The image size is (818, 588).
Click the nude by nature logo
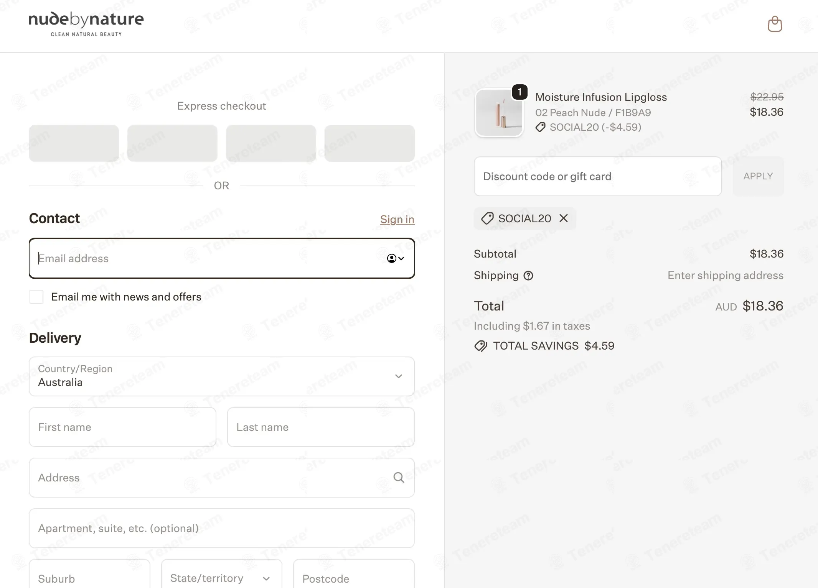86,24
